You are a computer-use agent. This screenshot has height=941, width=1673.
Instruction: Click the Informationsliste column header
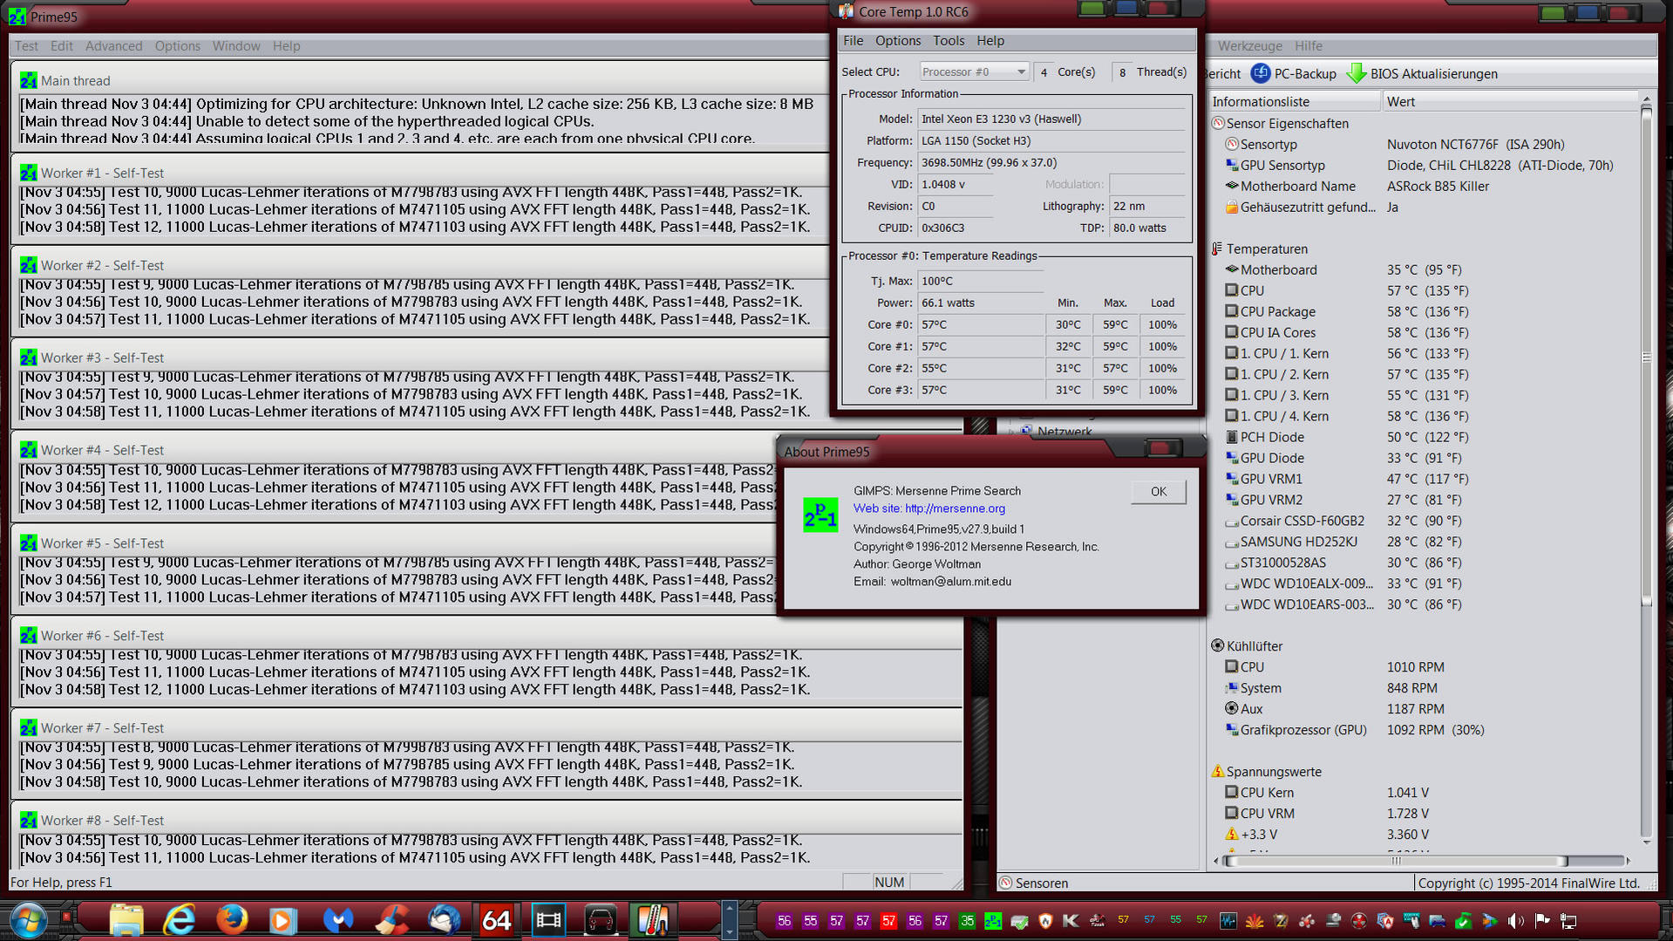point(1296,102)
